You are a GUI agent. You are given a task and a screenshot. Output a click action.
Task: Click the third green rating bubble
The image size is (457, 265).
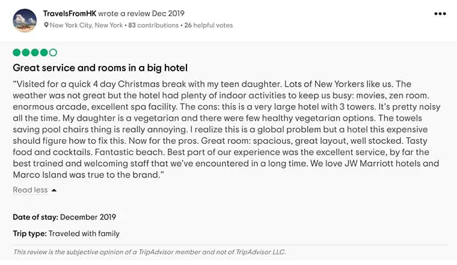coord(35,53)
